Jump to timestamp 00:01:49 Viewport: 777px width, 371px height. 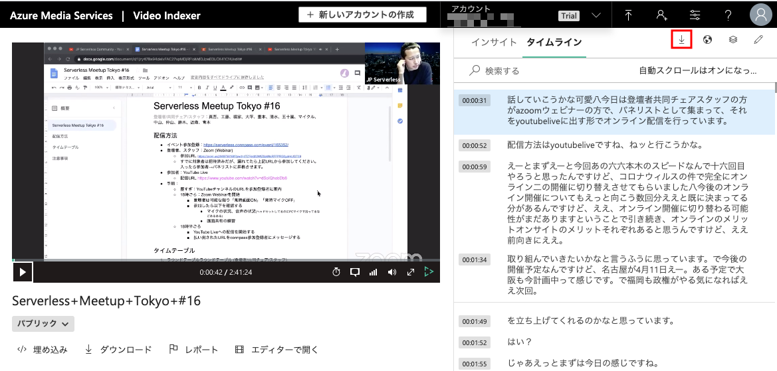click(474, 321)
